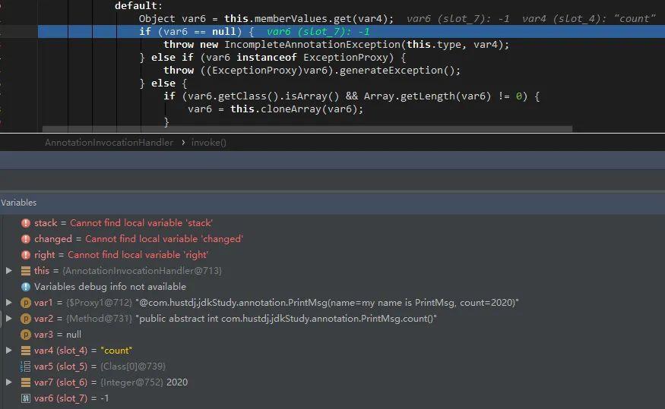Click the parameter icon beside var2
The image size is (665, 409).
click(x=25, y=319)
